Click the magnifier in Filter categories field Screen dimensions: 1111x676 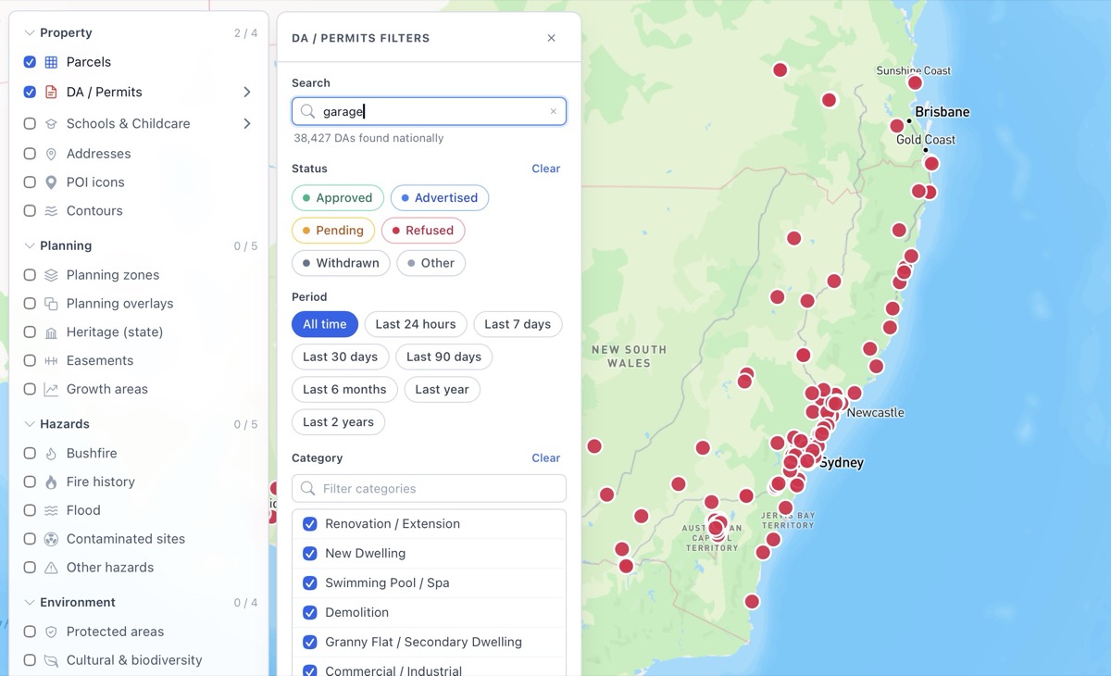coord(308,489)
